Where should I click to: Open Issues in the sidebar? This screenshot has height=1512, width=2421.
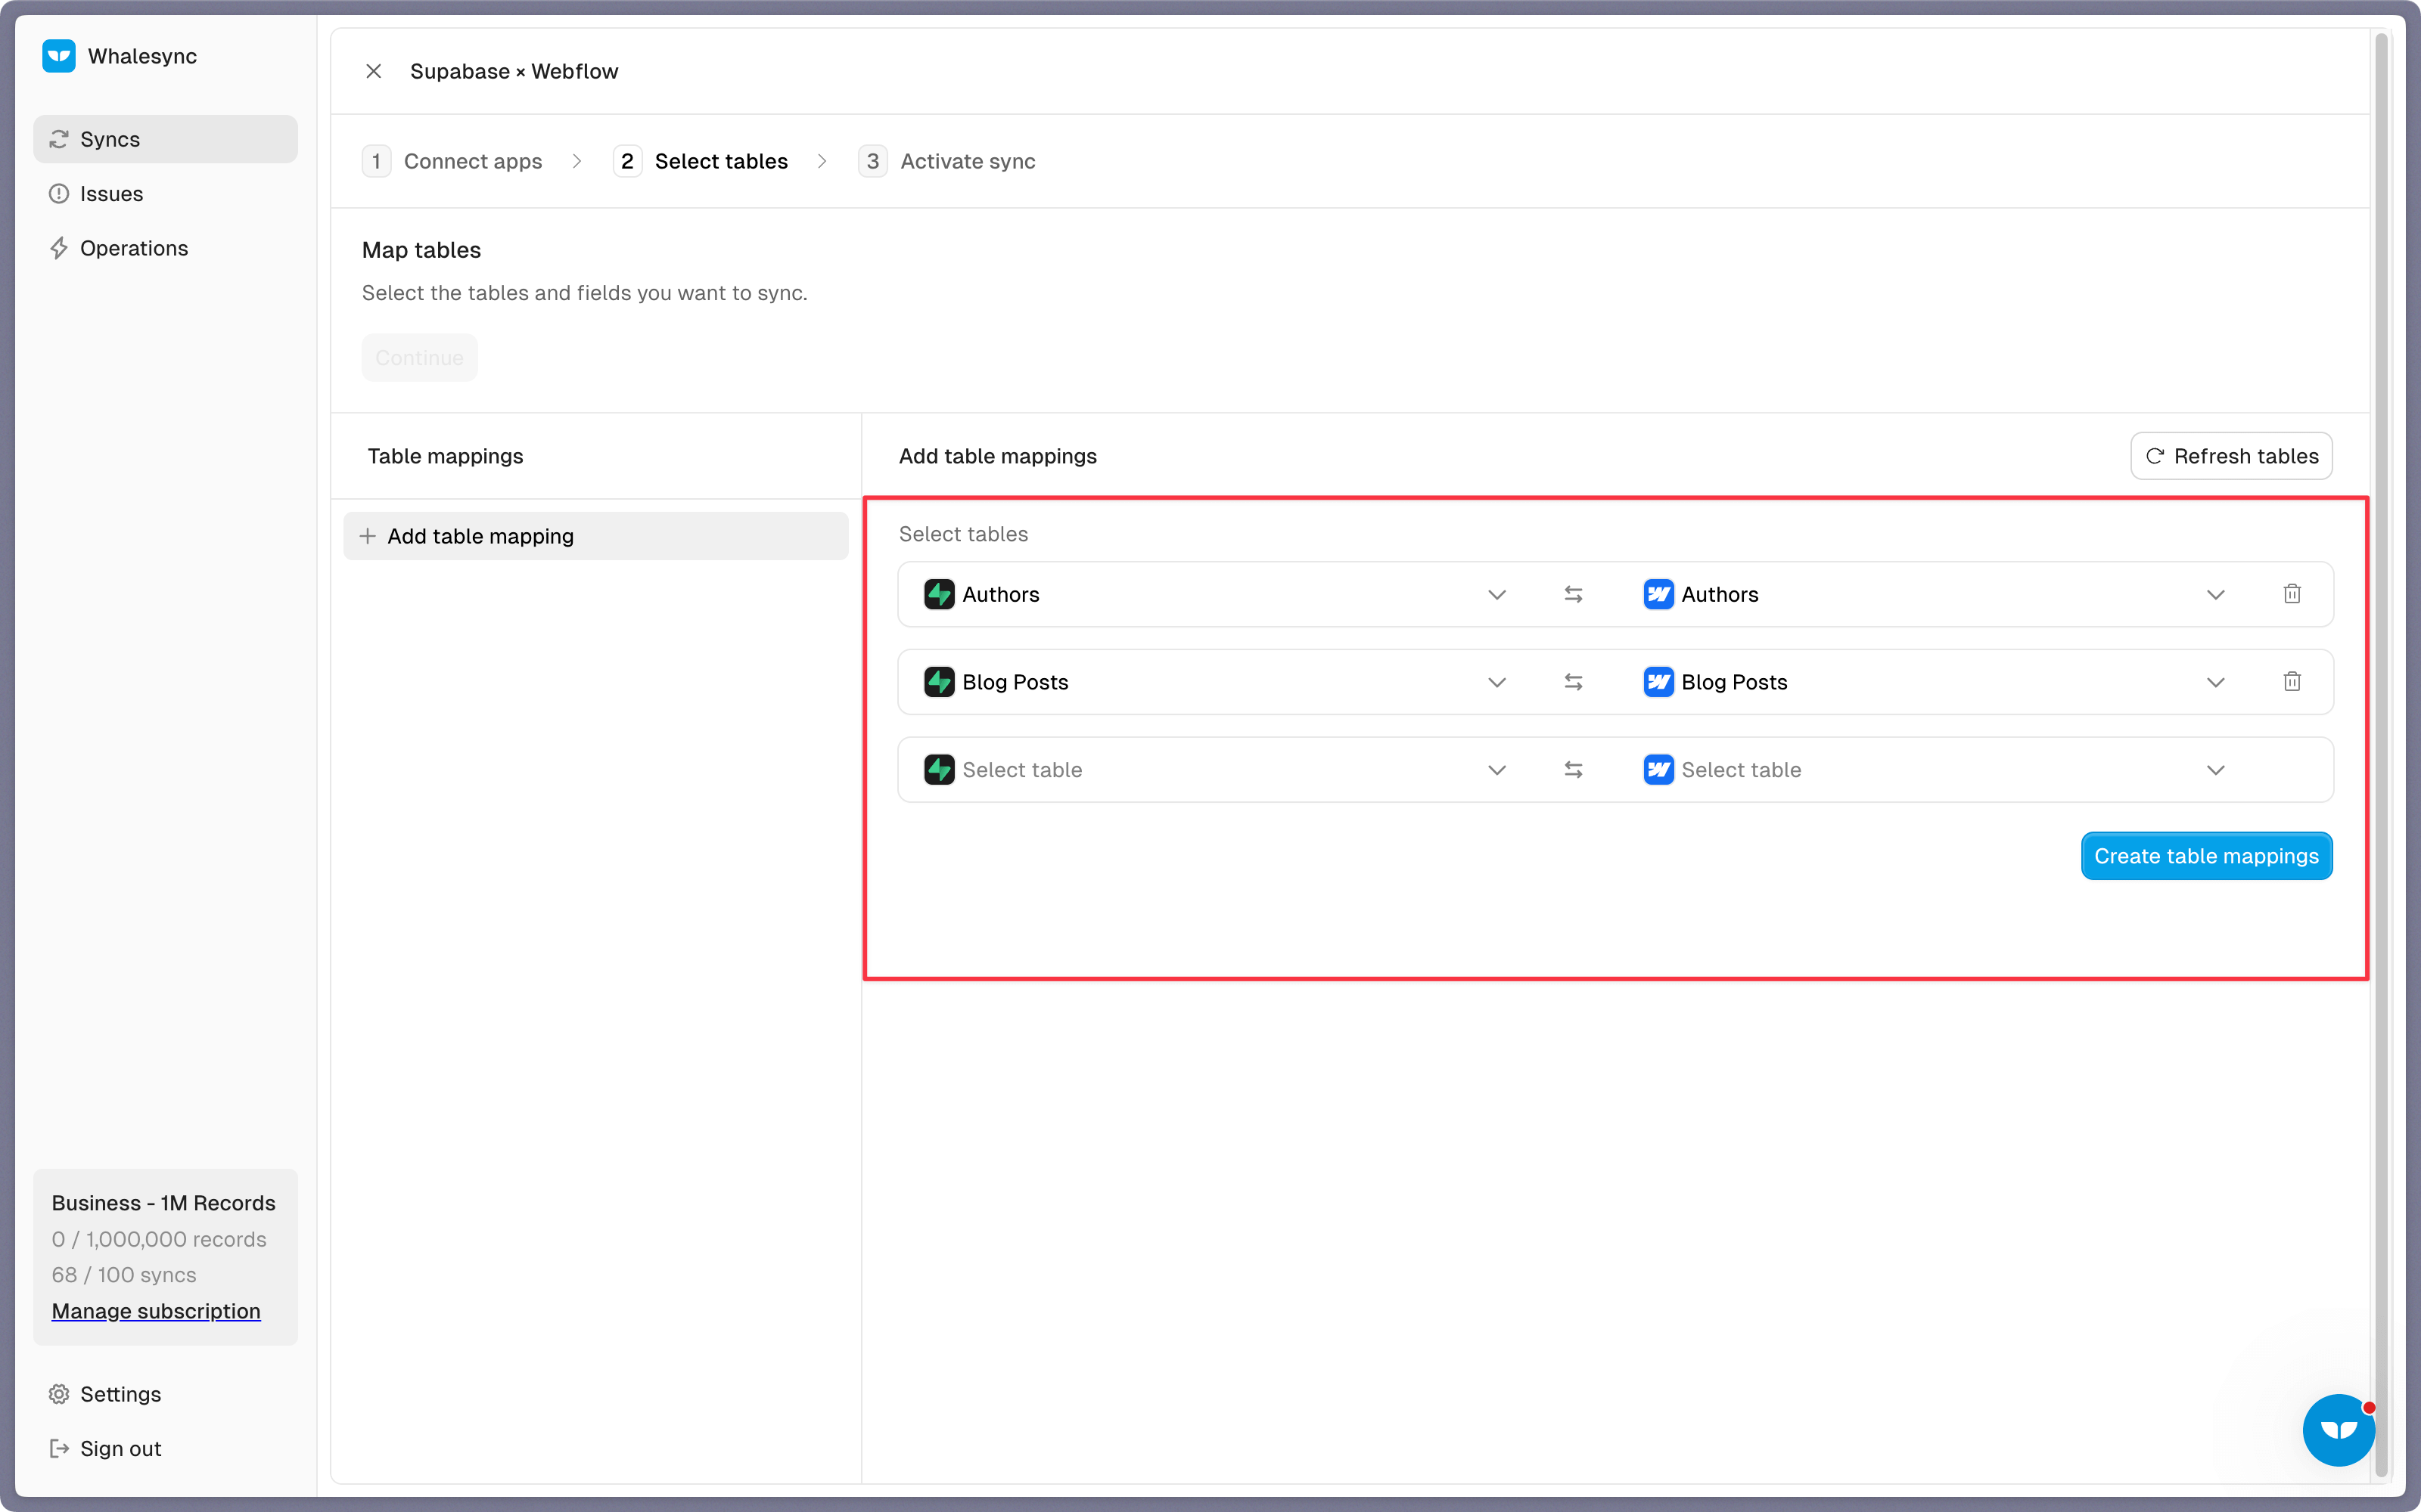point(111,194)
